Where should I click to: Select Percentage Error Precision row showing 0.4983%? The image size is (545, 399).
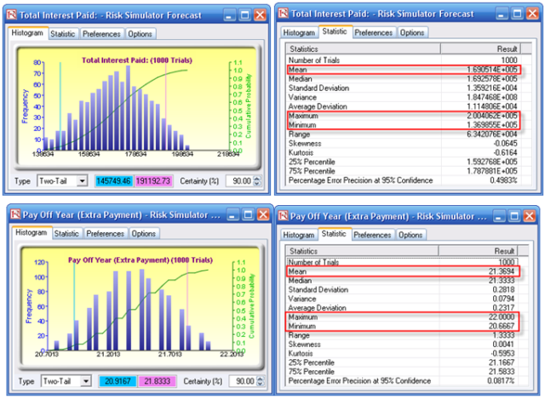pos(403,180)
